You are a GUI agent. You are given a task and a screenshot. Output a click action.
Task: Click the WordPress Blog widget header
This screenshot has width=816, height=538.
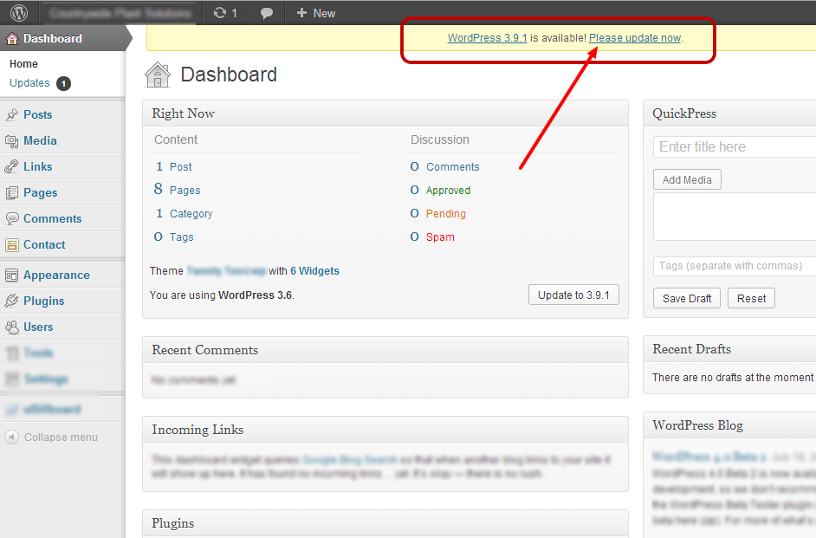[729, 425]
